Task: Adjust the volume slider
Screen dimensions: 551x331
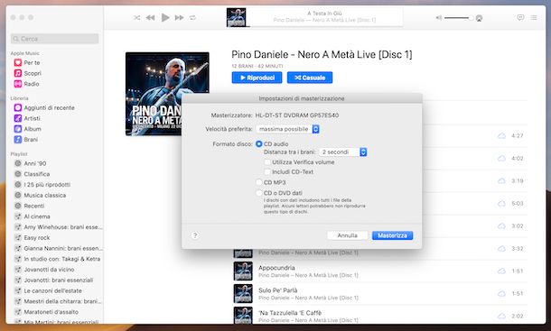Action: (459, 18)
